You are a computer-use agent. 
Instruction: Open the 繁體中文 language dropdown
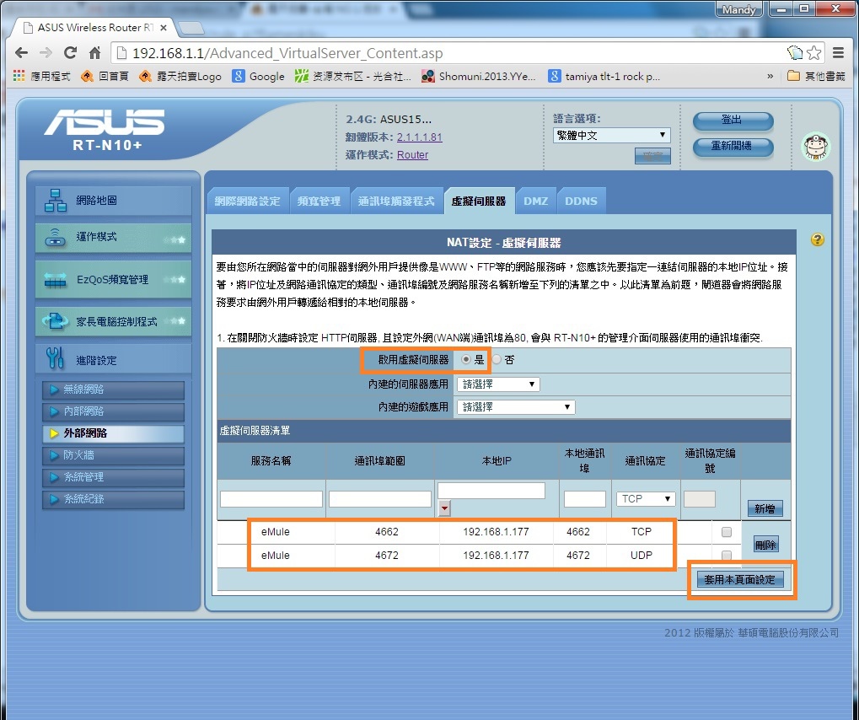coord(611,136)
